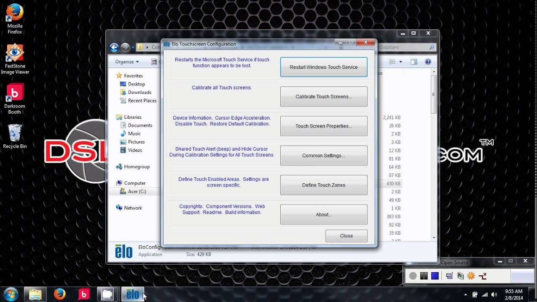Open the volume speaker tray icon
Image resolution: width=537 pixels, height=302 pixels.
tap(494, 294)
